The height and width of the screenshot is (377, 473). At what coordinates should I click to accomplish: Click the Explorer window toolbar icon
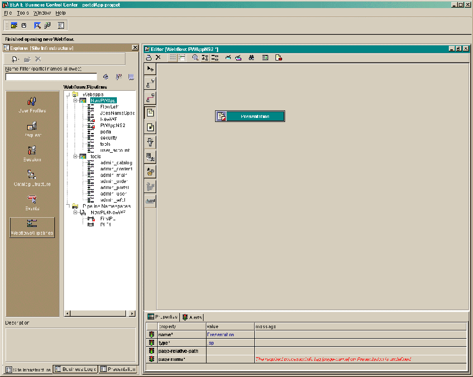click(x=60, y=26)
